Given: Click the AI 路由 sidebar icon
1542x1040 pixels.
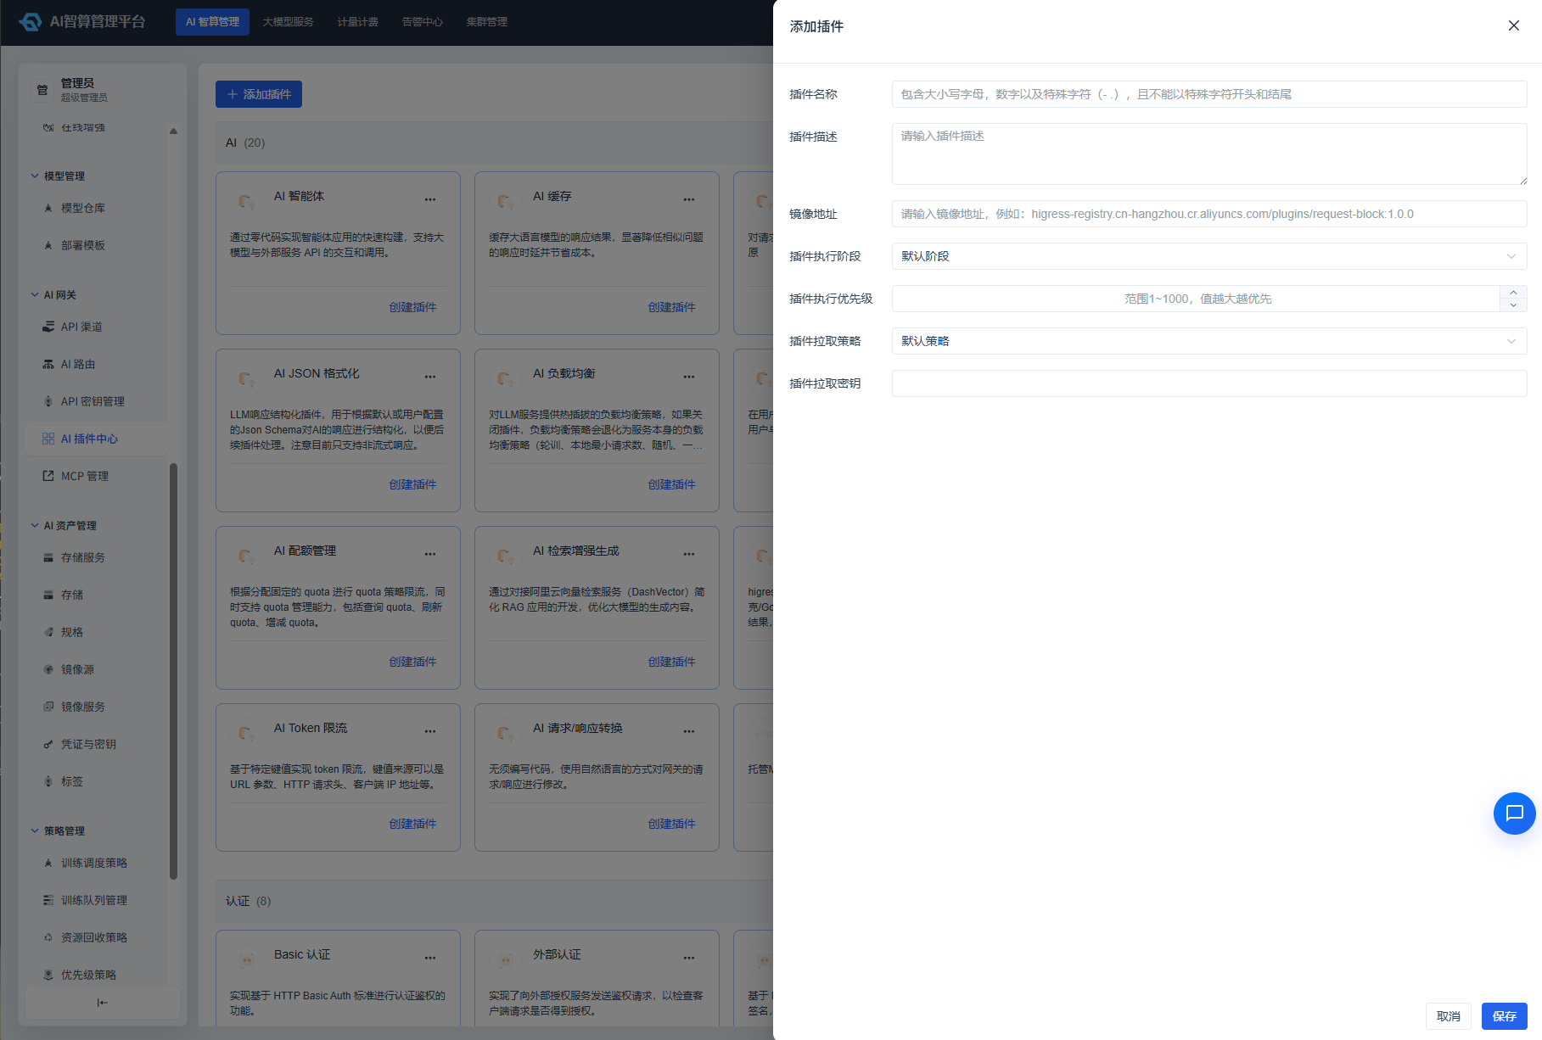Looking at the screenshot, I should [x=48, y=364].
